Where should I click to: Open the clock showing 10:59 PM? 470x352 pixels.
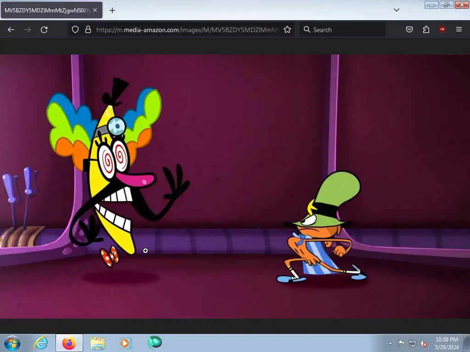click(447, 343)
